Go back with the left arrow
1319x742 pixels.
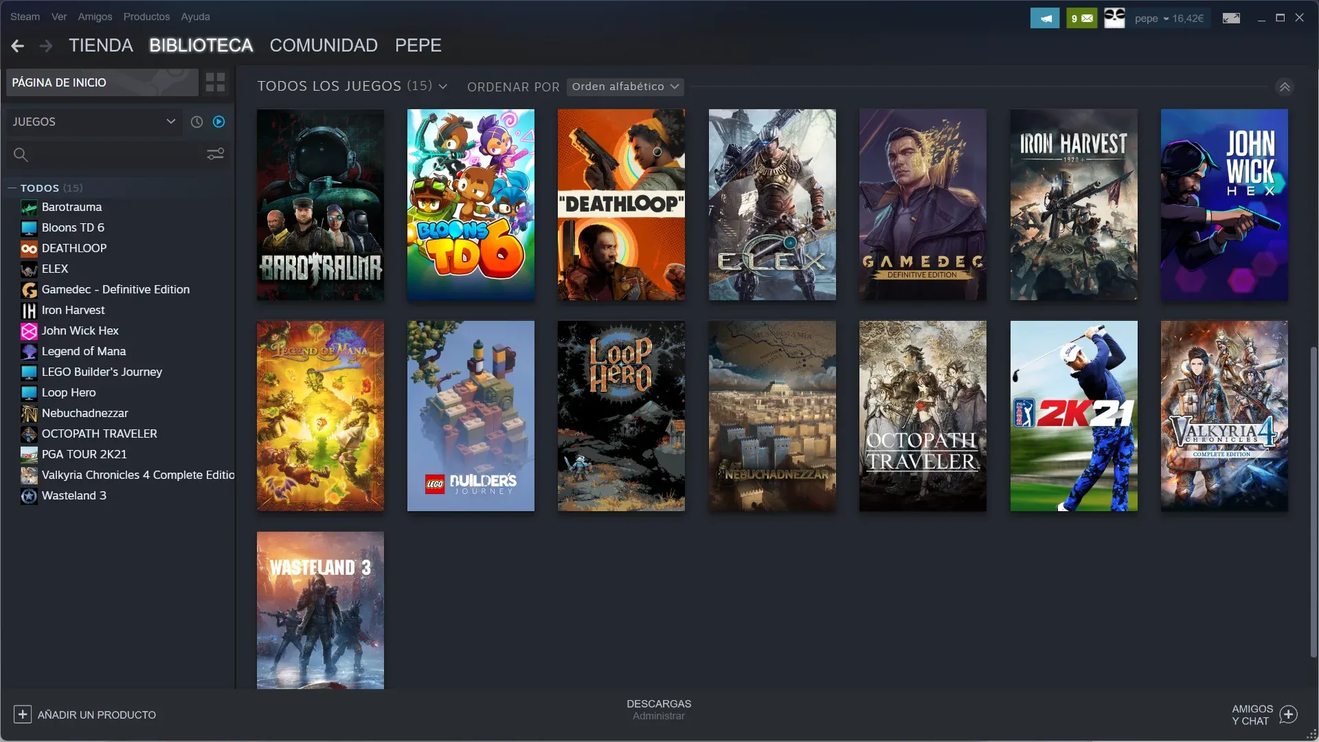pos(18,46)
